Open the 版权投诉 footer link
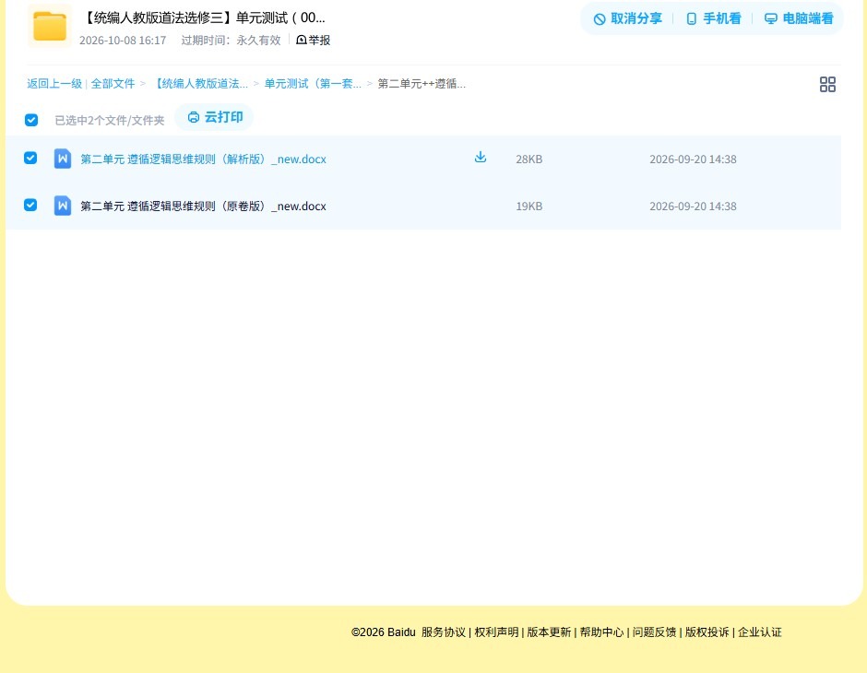Viewport: 867px width, 673px height. click(707, 632)
